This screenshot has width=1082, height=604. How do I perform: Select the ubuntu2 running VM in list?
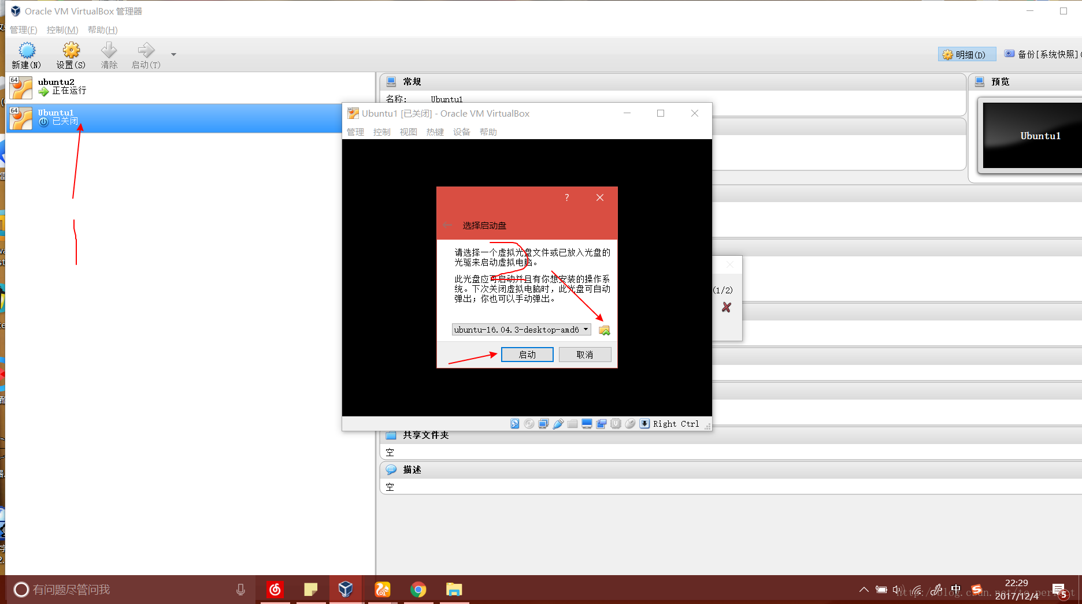pos(190,88)
